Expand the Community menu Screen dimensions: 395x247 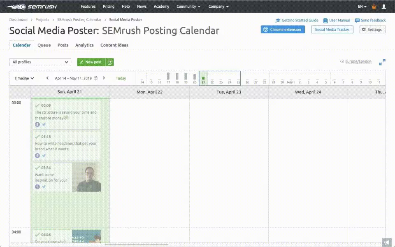(188, 7)
